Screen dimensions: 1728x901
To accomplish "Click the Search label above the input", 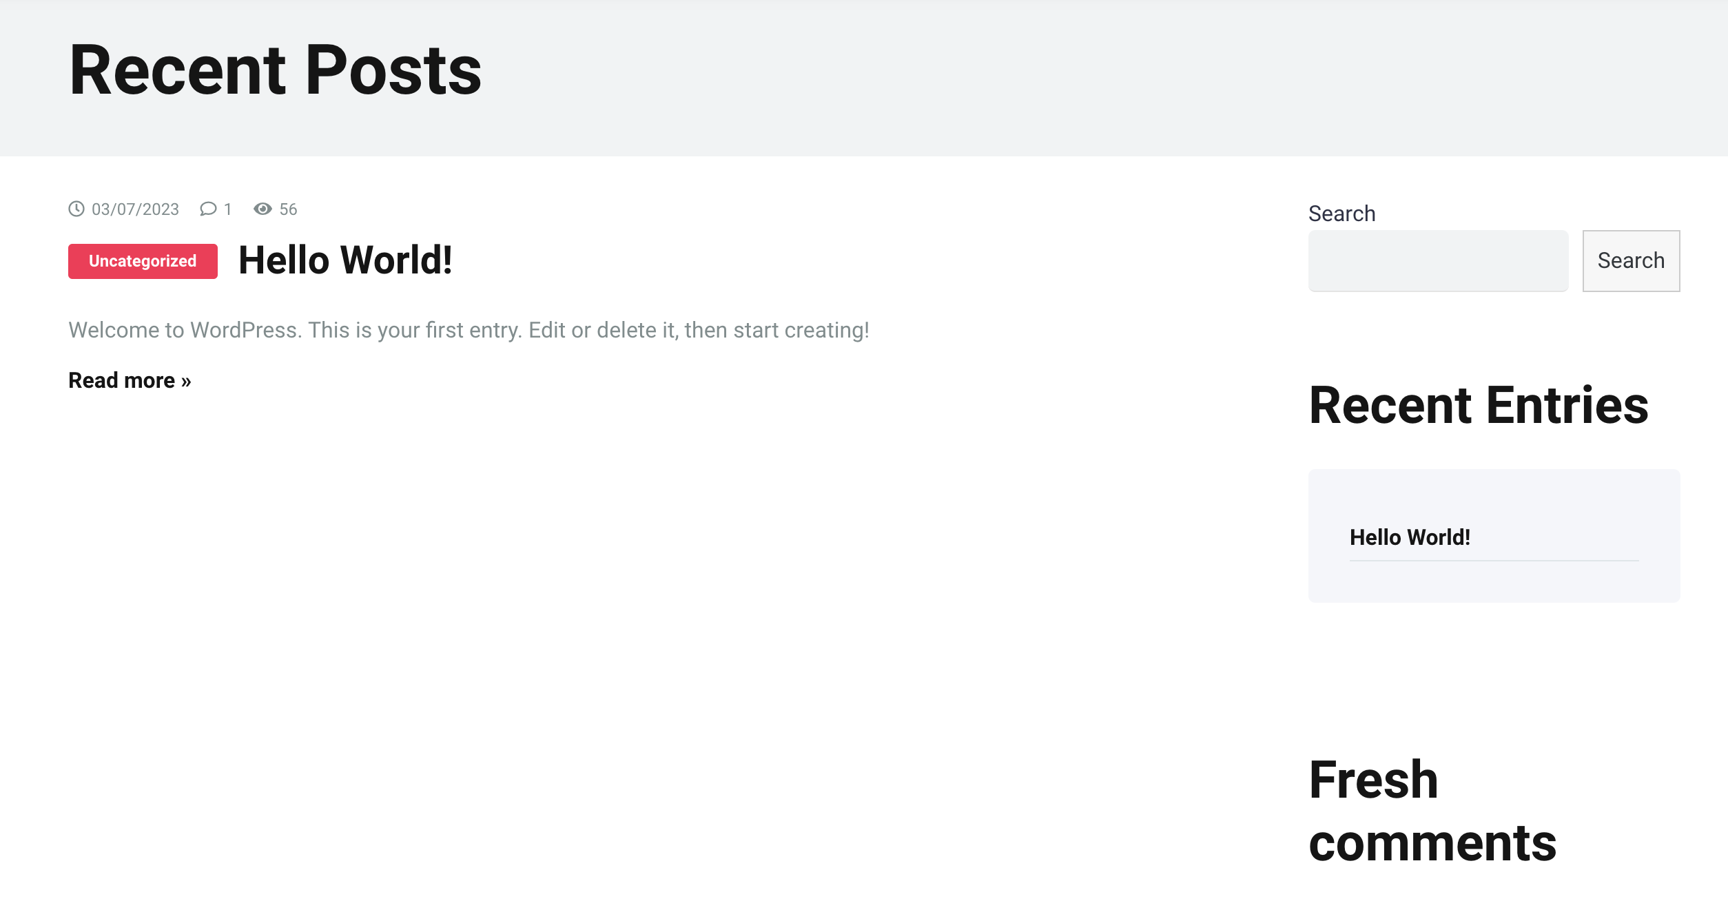I will tap(1341, 214).
